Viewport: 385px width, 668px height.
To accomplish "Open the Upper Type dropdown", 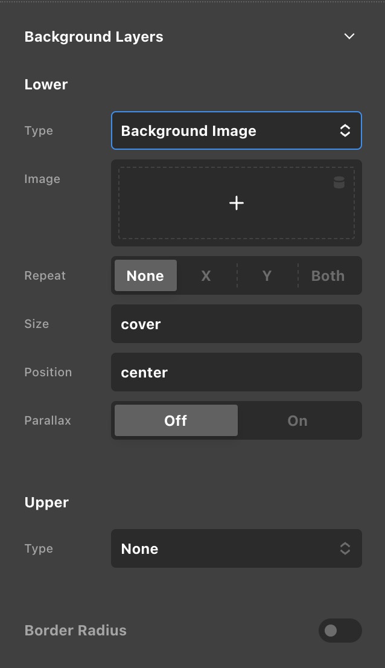I will point(236,548).
